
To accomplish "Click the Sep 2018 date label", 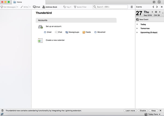I will (148, 15).
